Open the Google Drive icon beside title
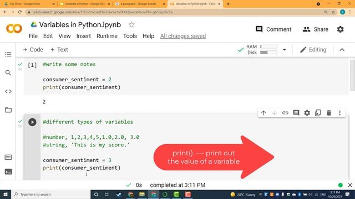 tap(34, 24)
